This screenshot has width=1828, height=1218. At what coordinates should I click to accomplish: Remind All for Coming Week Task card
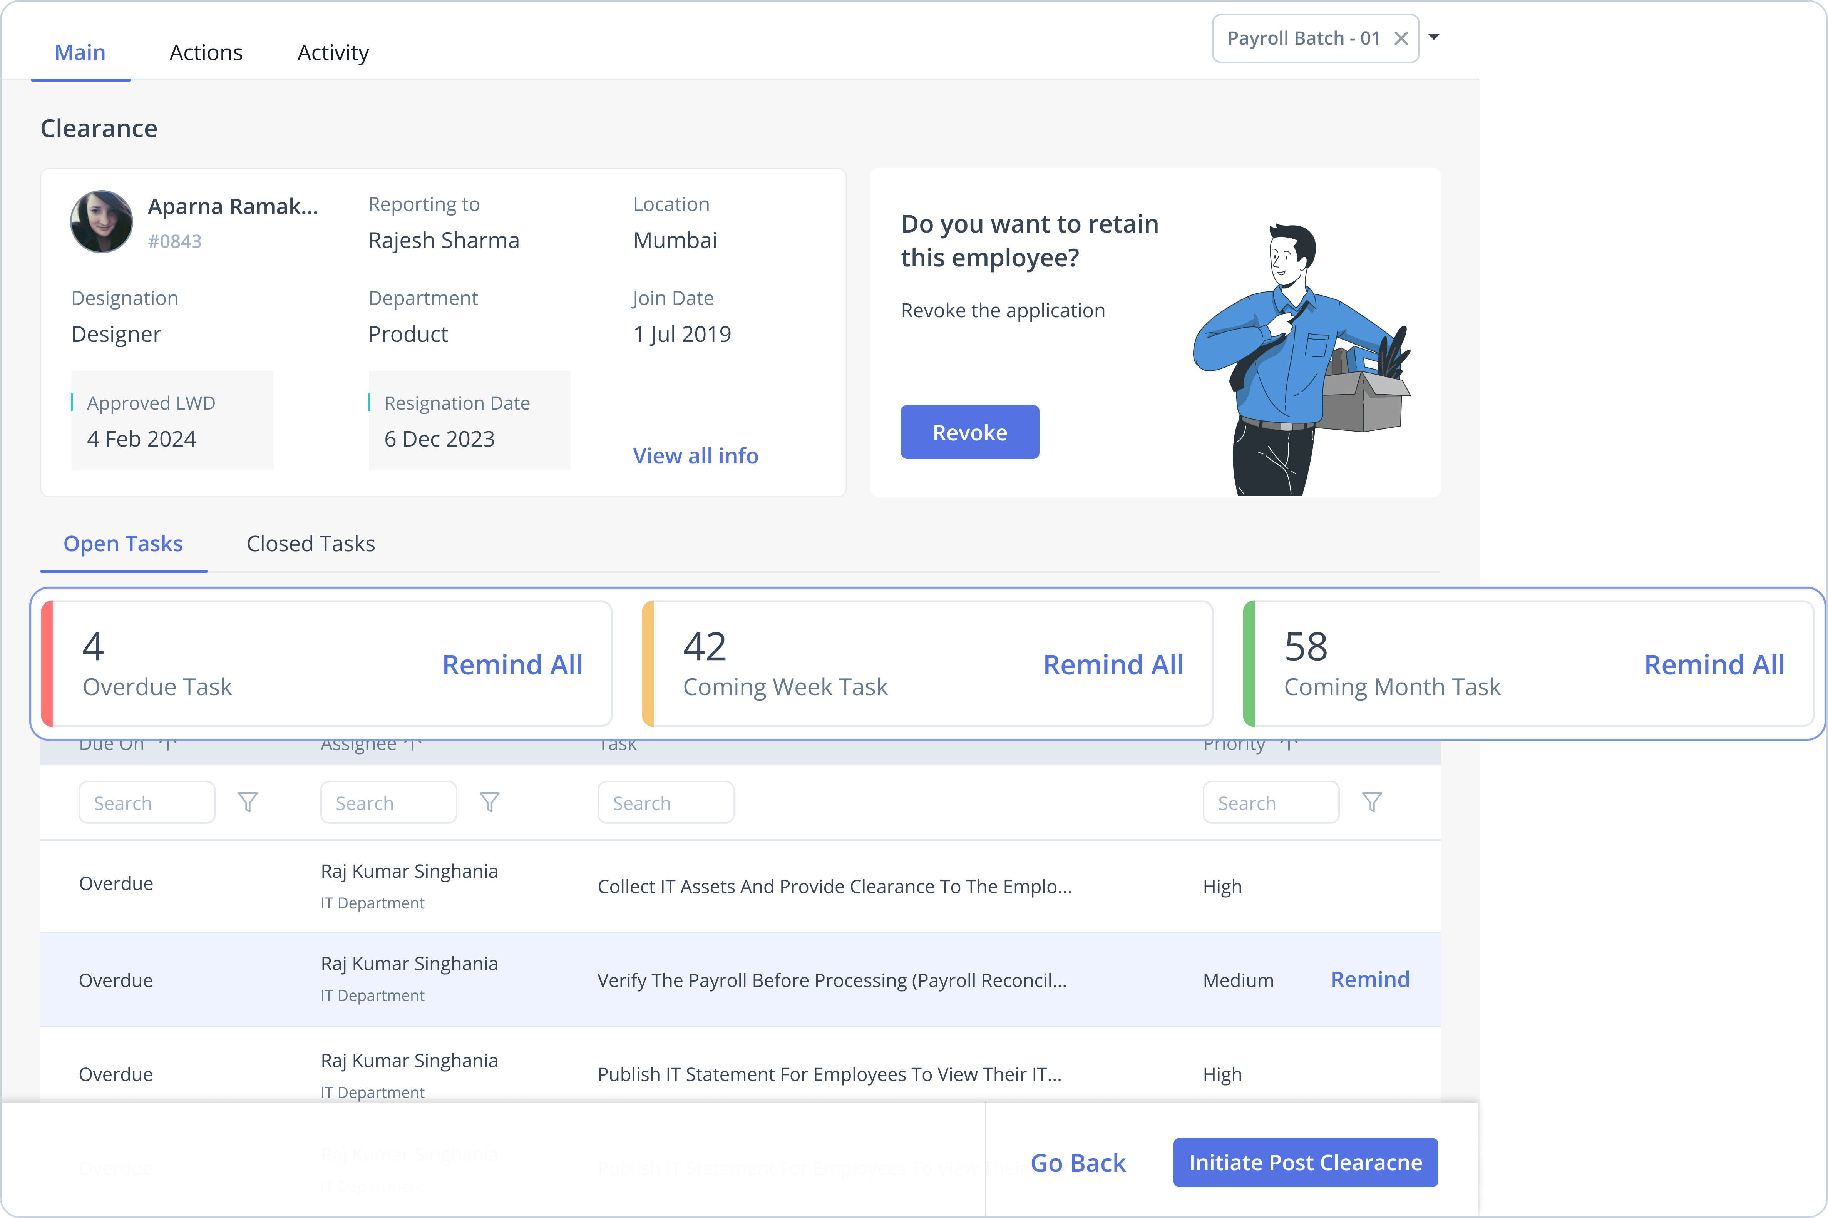(x=1113, y=665)
